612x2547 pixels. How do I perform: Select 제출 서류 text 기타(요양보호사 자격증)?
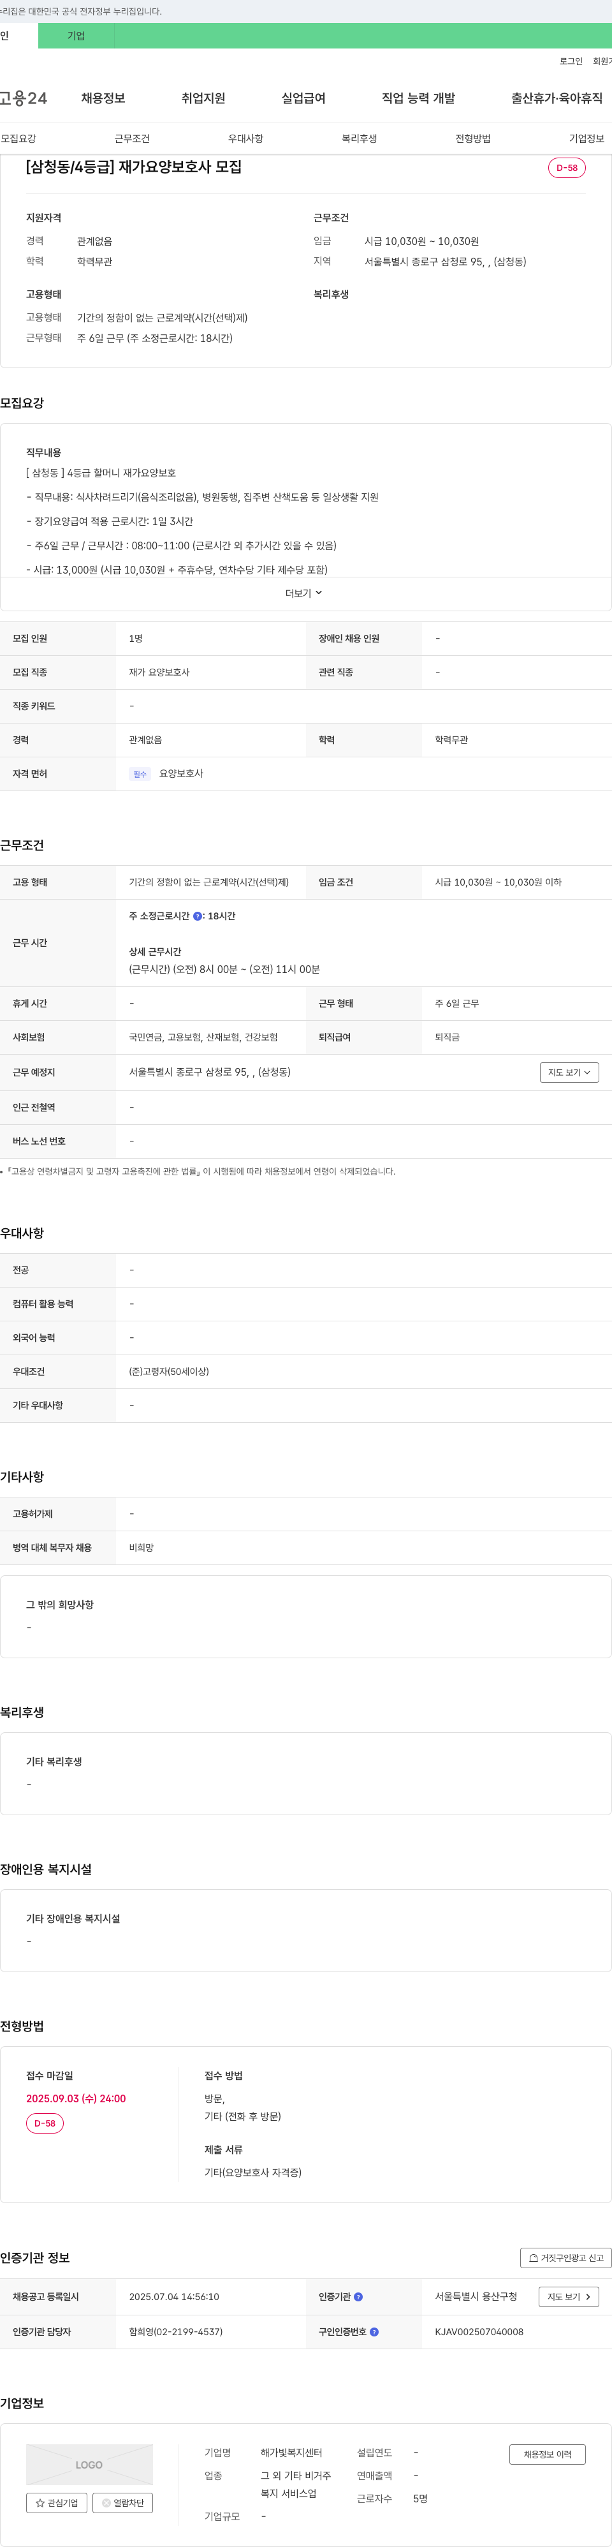(x=253, y=2172)
